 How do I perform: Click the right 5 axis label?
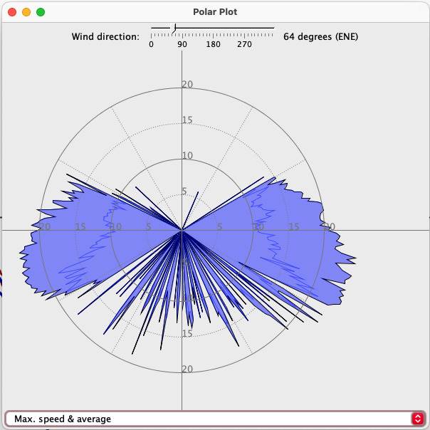point(219,227)
